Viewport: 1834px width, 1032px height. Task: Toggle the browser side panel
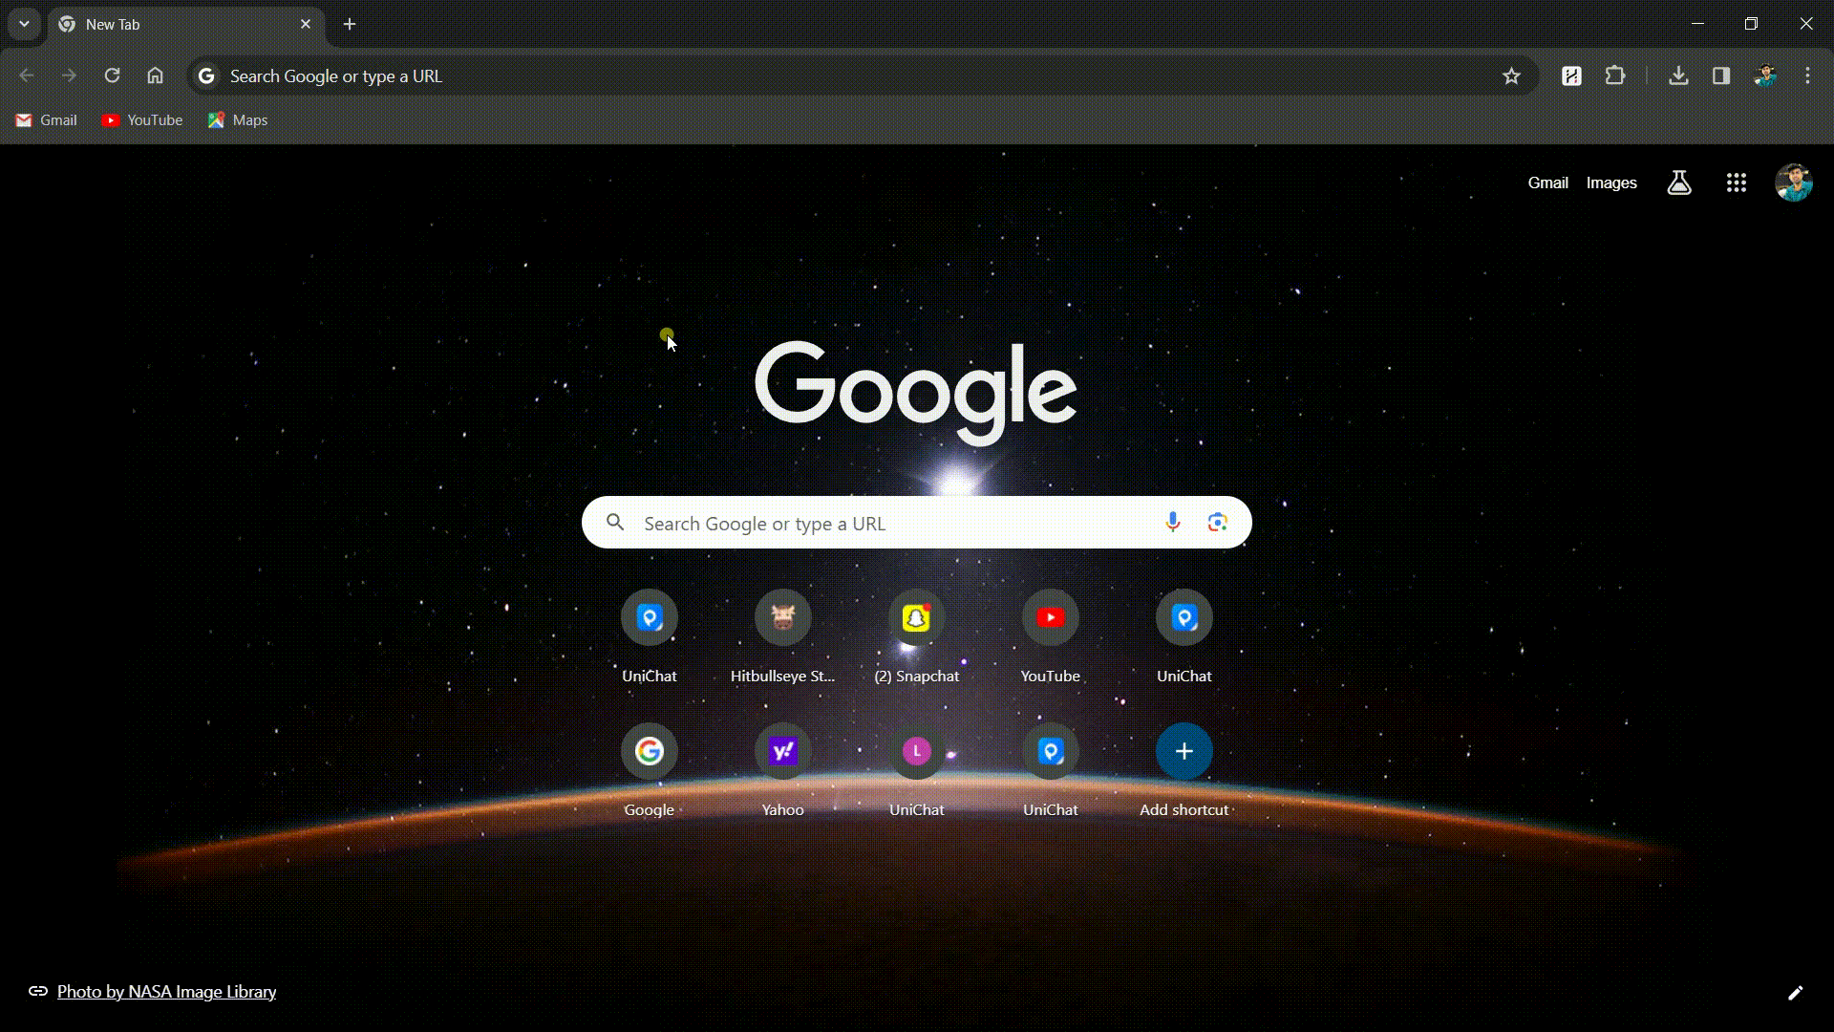click(x=1720, y=76)
